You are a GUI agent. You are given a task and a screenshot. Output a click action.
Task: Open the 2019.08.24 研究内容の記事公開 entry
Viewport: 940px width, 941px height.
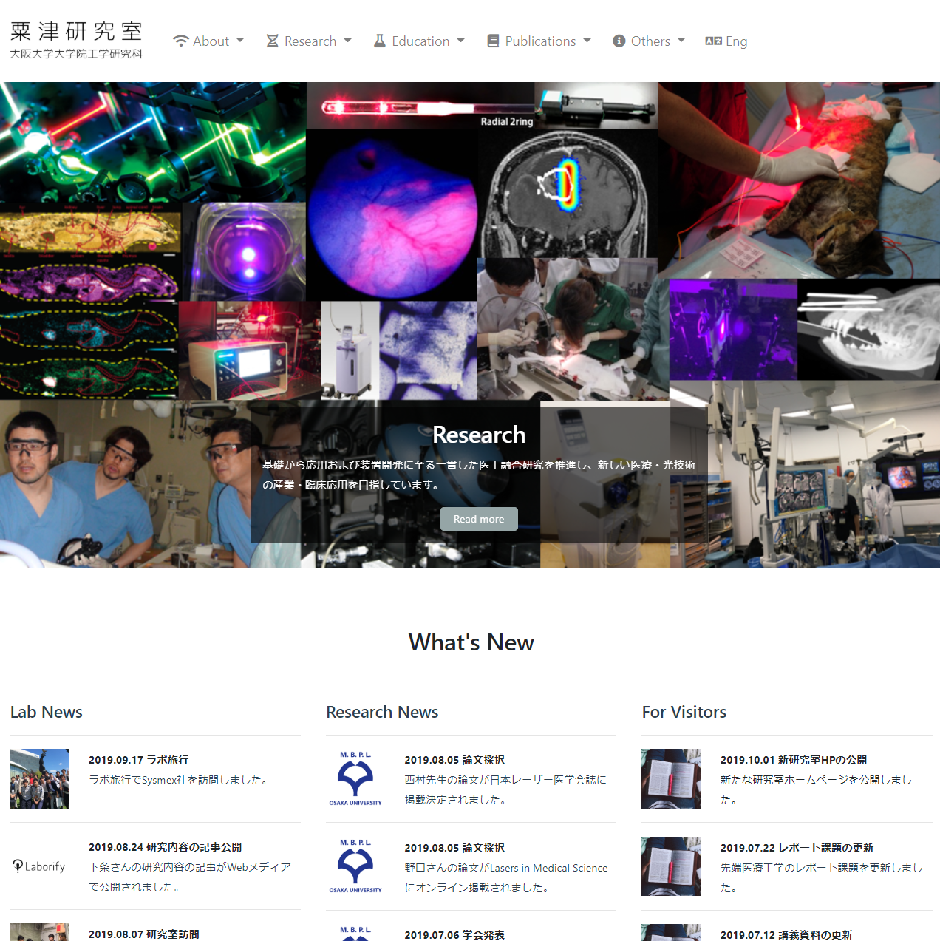coord(165,847)
